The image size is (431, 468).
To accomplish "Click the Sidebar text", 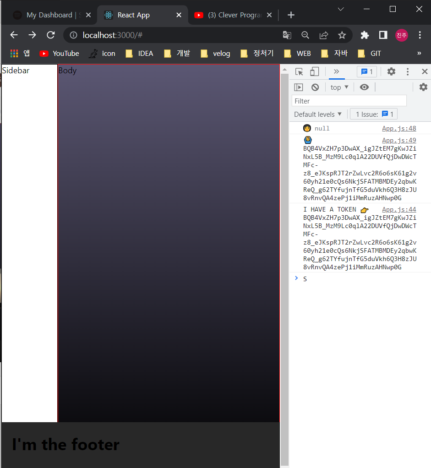I will [x=16, y=71].
